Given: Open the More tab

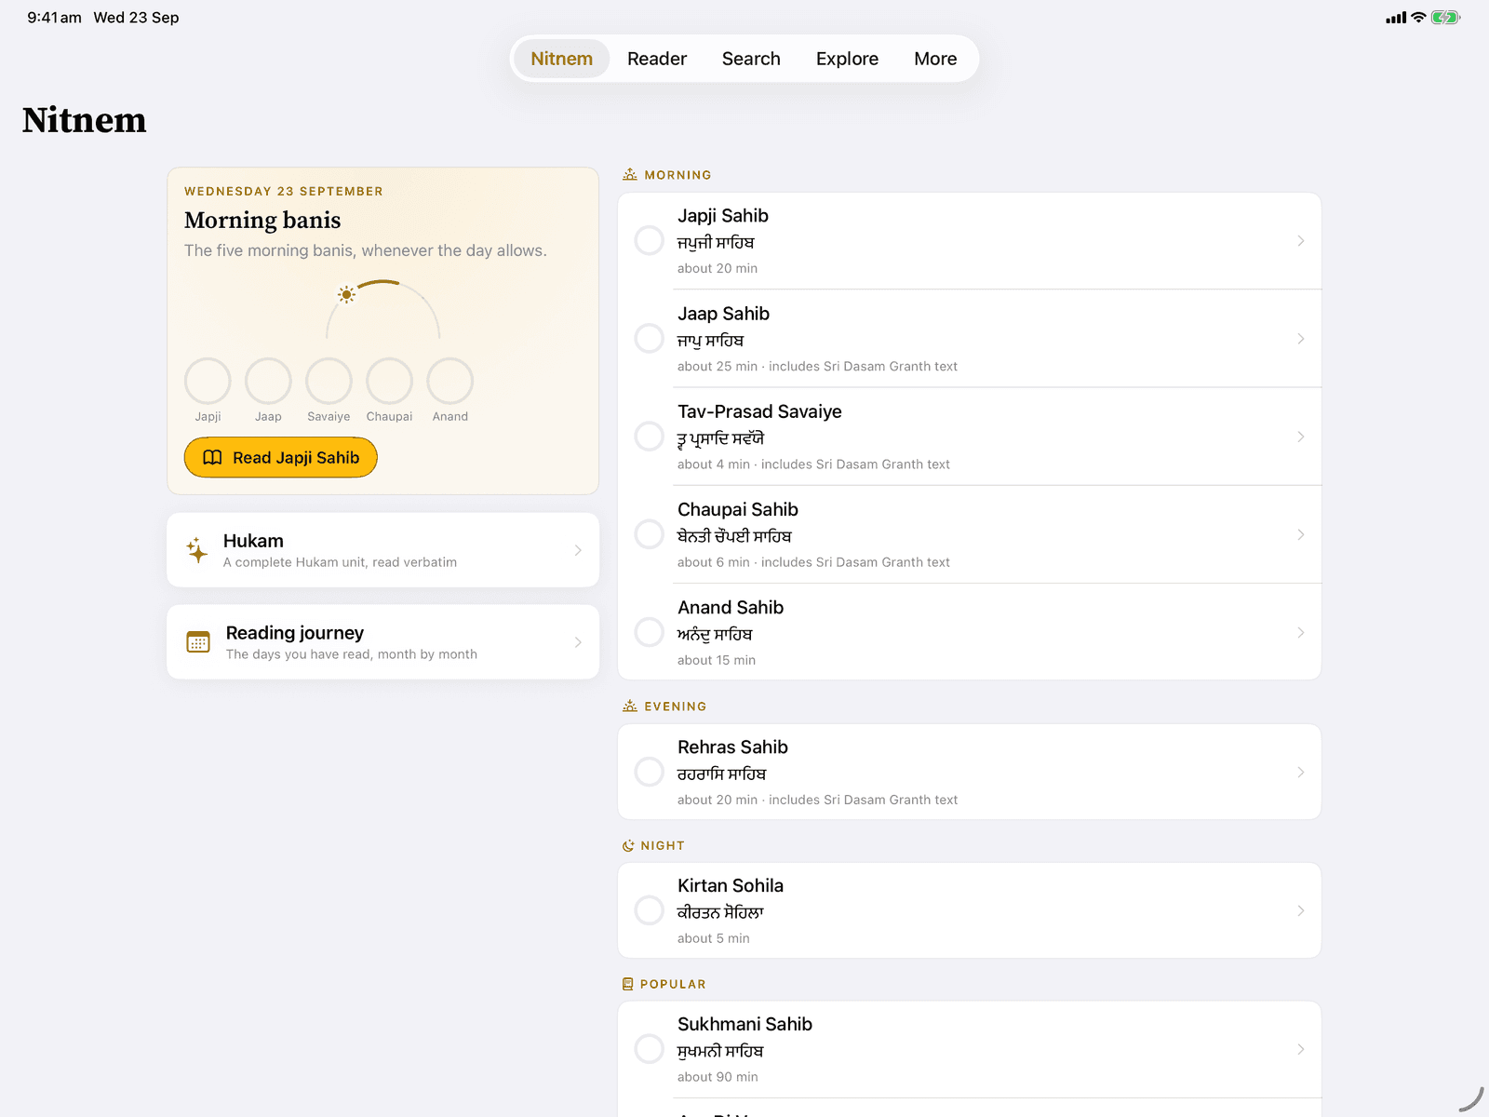Looking at the screenshot, I should tap(935, 59).
